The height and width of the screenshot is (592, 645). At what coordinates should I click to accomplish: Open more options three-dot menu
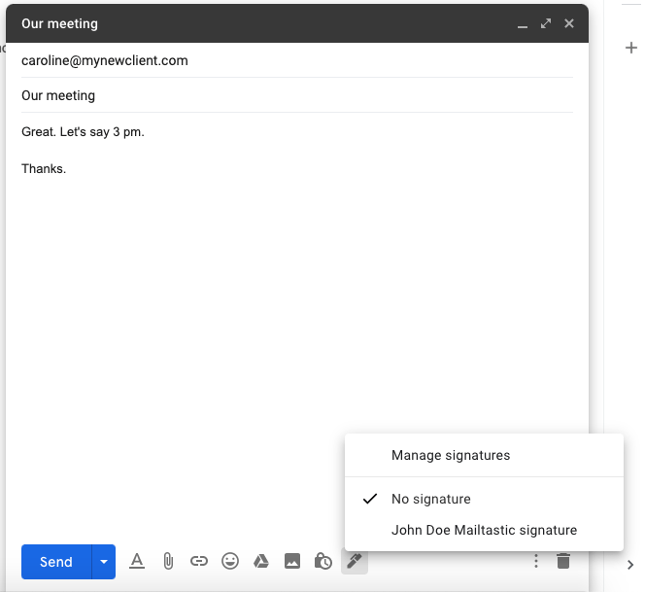tap(535, 561)
